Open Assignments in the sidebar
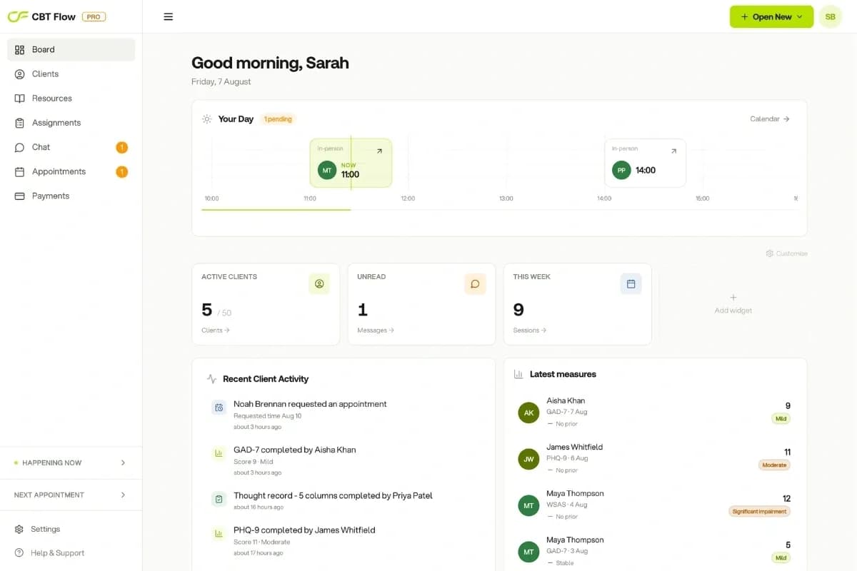The width and height of the screenshot is (857, 571). (71, 123)
